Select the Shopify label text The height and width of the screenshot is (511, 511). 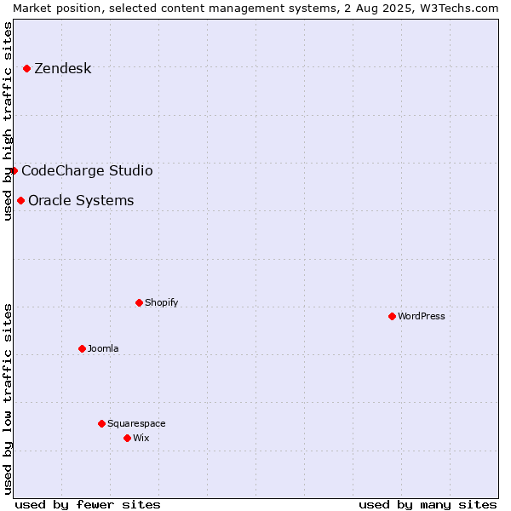click(161, 302)
